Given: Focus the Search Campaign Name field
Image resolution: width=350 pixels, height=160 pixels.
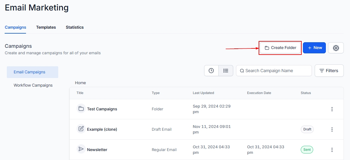Looking at the screenshot, I should [276, 71].
